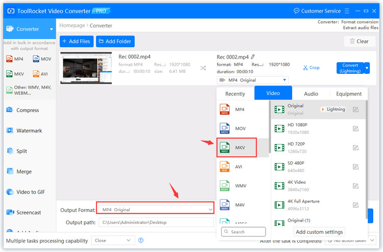This screenshot has width=383, height=252.
Task: Edit settings for HD 720P preset
Action: pos(355,148)
